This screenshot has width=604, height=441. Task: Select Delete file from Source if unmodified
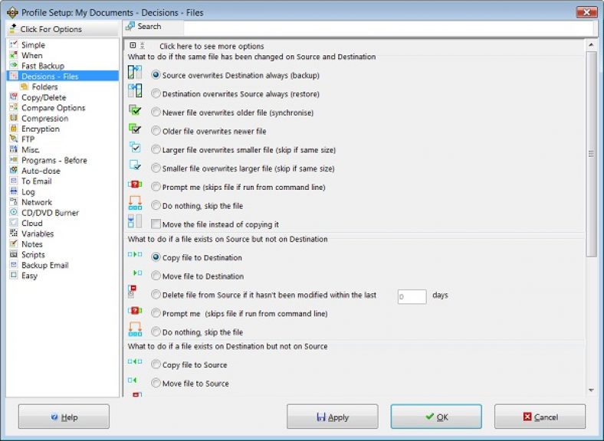156,295
